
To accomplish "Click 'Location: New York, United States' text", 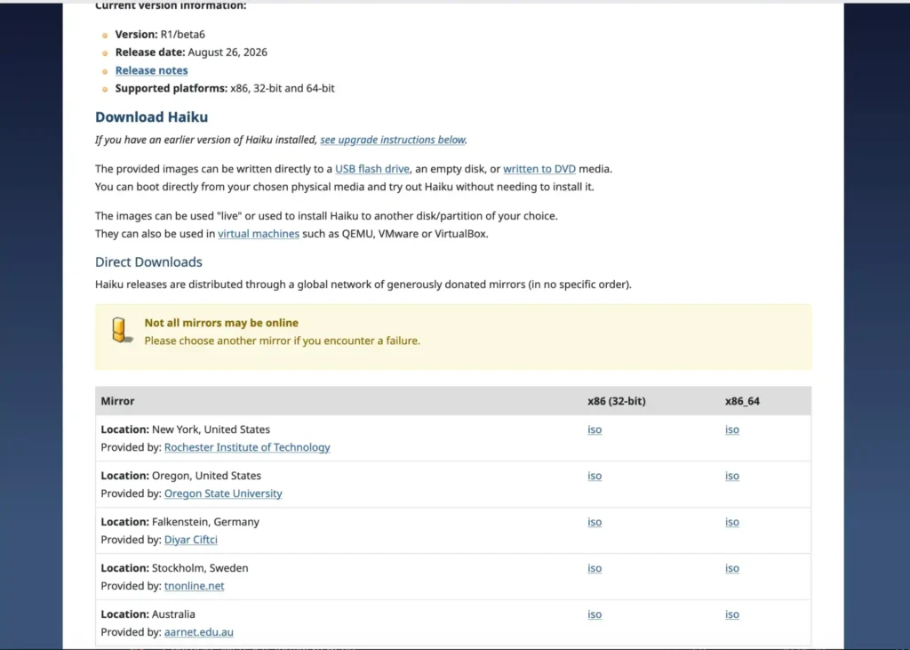I will coord(186,429).
